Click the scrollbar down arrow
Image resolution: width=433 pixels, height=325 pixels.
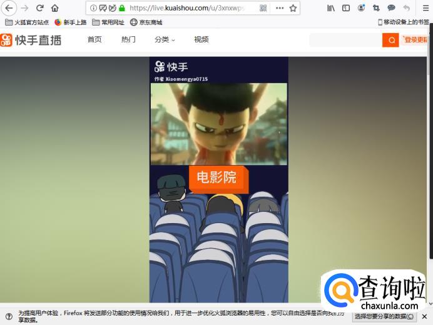click(x=430, y=304)
